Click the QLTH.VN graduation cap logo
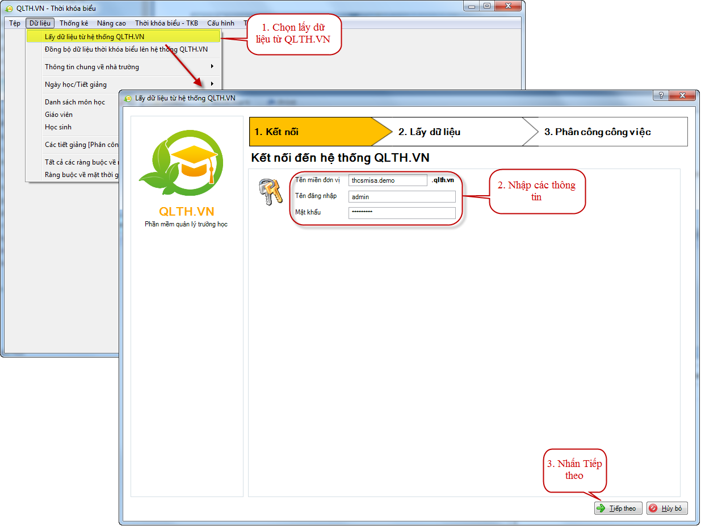This screenshot has height=526, width=701. (x=181, y=163)
